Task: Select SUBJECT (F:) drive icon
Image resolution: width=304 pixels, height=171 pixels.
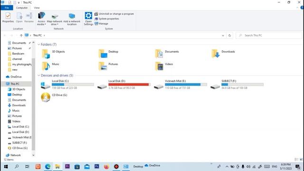Action: pyautogui.click(x=215, y=86)
